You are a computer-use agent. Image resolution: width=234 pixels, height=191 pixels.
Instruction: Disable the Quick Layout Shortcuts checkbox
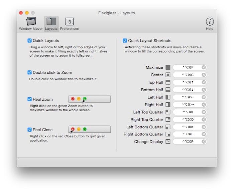click(x=125, y=41)
